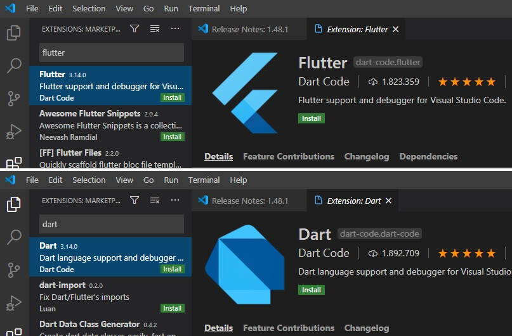Open Help menu in top window

239,8
